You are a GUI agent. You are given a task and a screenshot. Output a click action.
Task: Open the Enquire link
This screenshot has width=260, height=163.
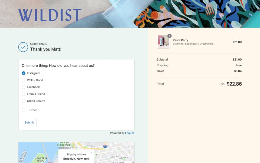[130, 133]
